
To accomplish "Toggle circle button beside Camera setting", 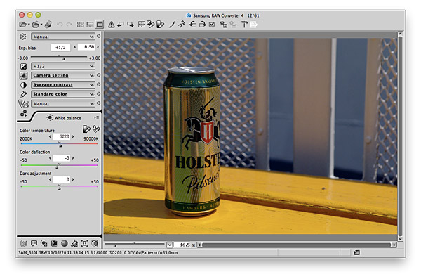I will coord(98,75).
